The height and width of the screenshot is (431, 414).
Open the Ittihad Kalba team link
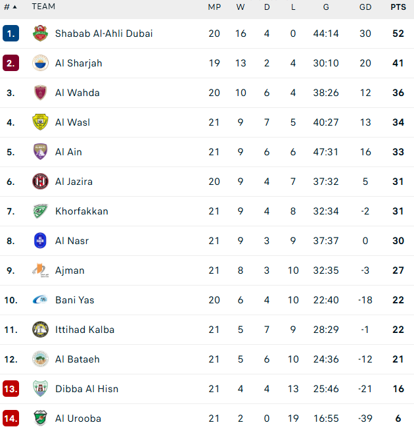tap(84, 330)
